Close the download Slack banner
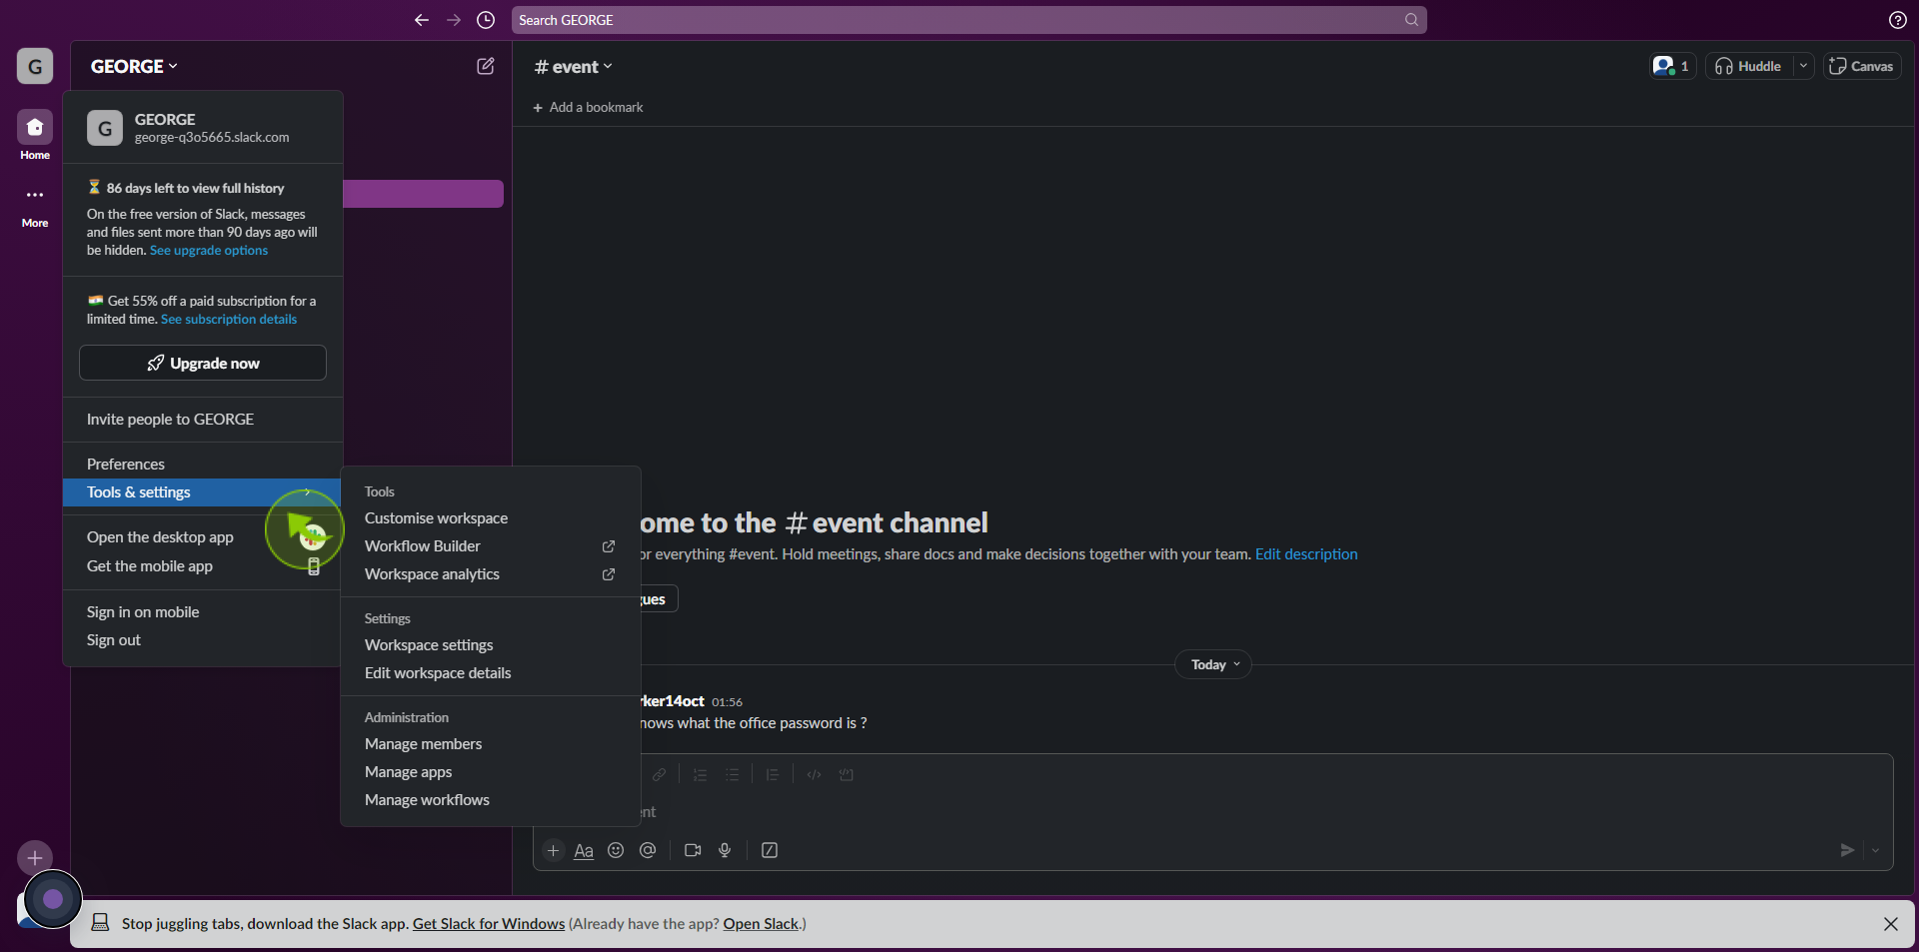1919x952 pixels. (1890, 924)
